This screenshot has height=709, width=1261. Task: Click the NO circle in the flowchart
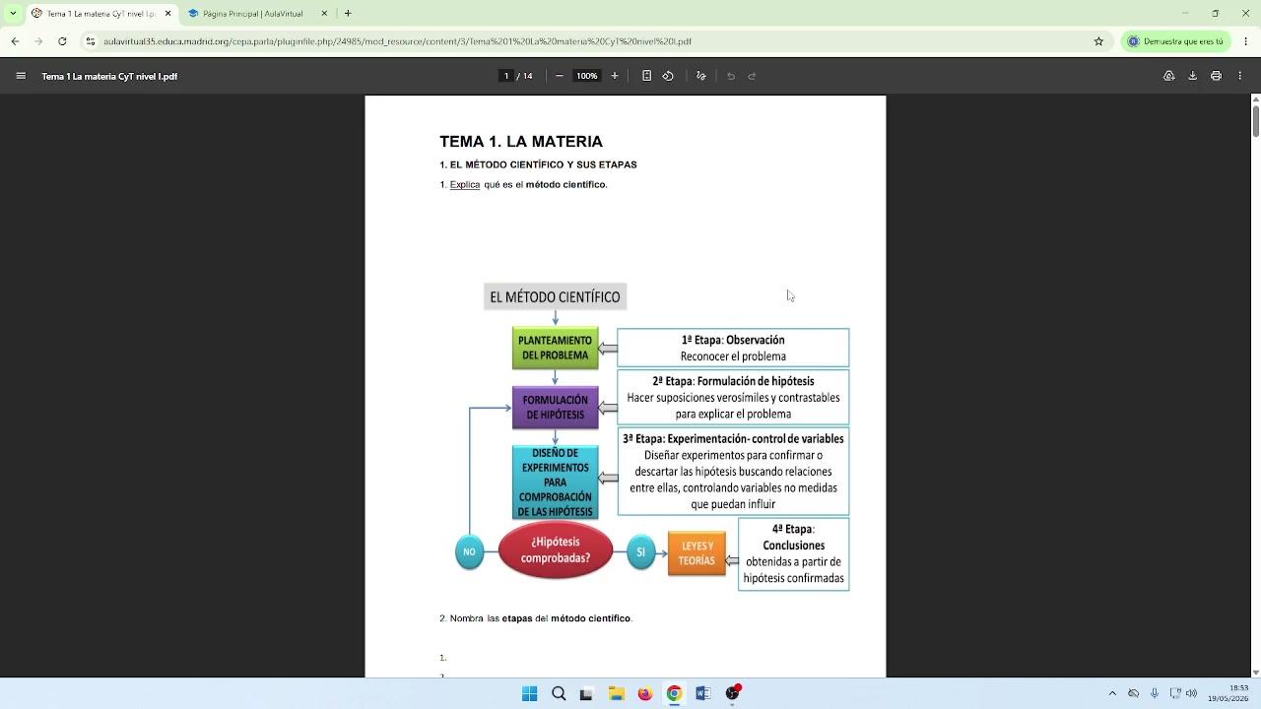(469, 551)
